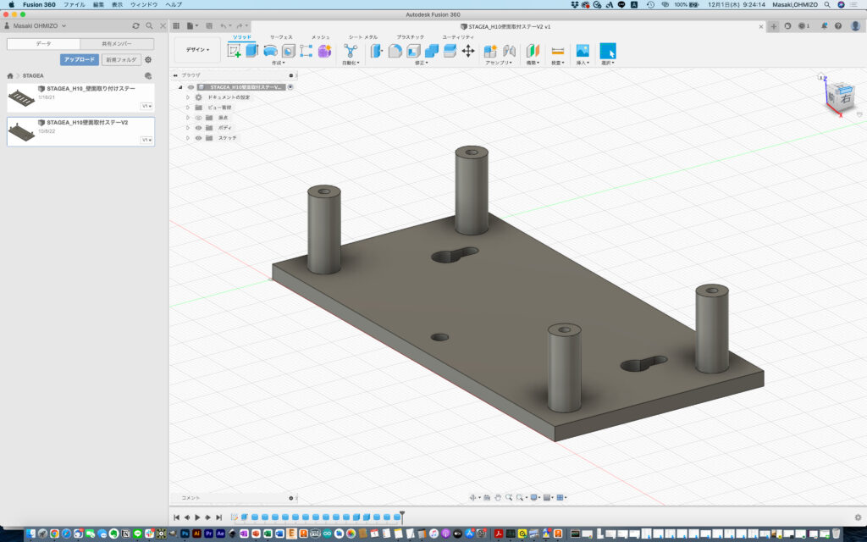Click the 新規フォルダ button
The image size is (867, 542).
[122, 60]
